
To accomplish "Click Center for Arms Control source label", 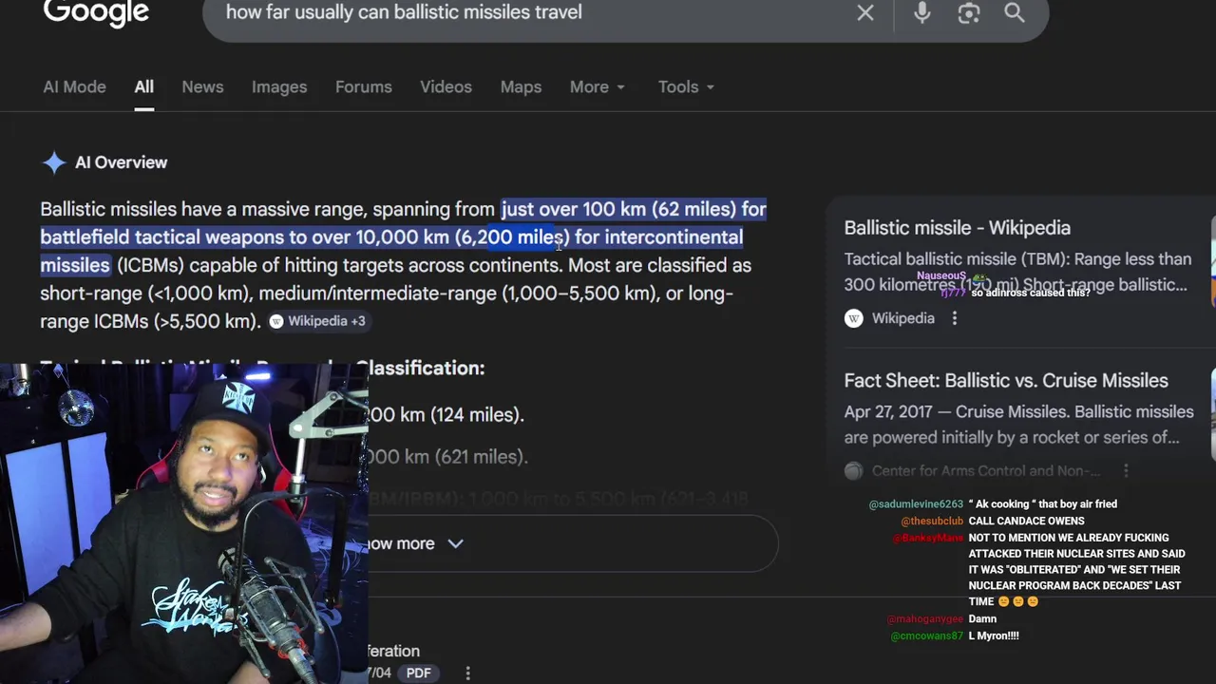I will (986, 470).
